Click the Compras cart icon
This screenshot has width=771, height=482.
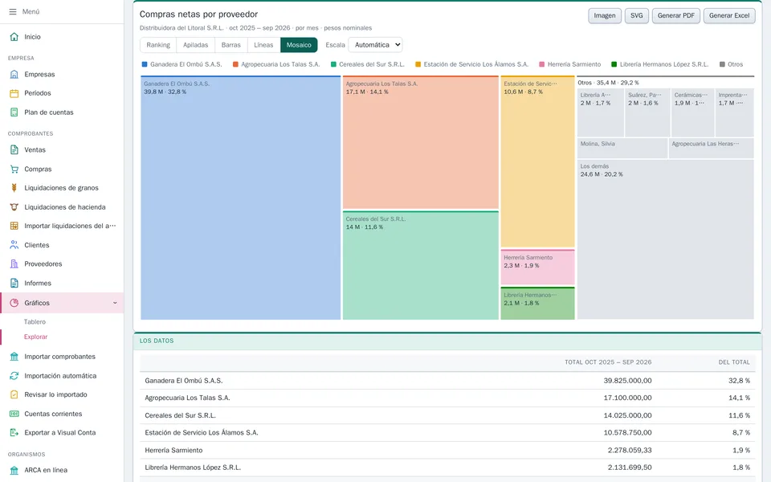[x=14, y=170]
